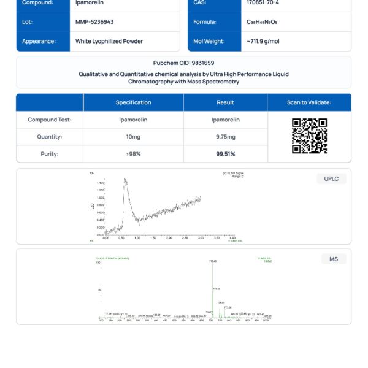The image size is (368, 368).
Task: Click the Mol Weight value field
Action: (296, 41)
